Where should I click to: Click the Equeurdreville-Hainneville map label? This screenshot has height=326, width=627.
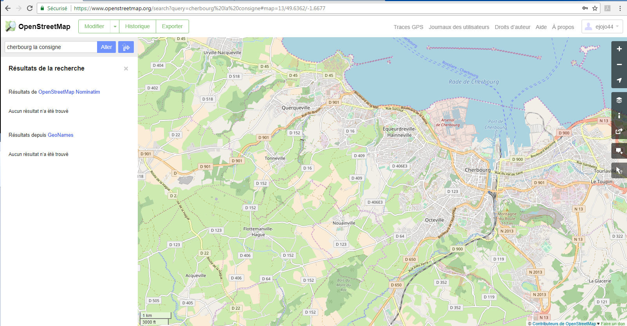tap(399, 132)
